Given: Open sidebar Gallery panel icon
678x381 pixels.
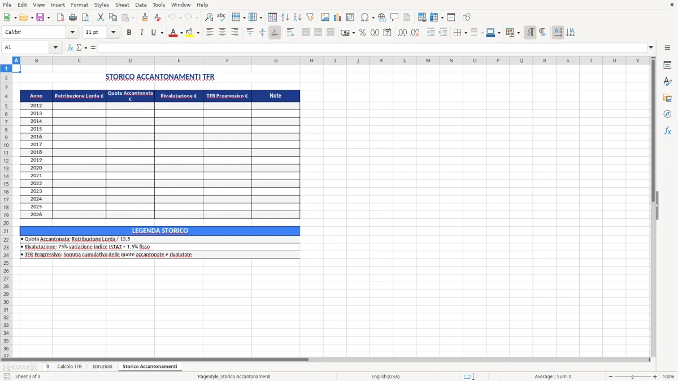Looking at the screenshot, I should (667, 98).
